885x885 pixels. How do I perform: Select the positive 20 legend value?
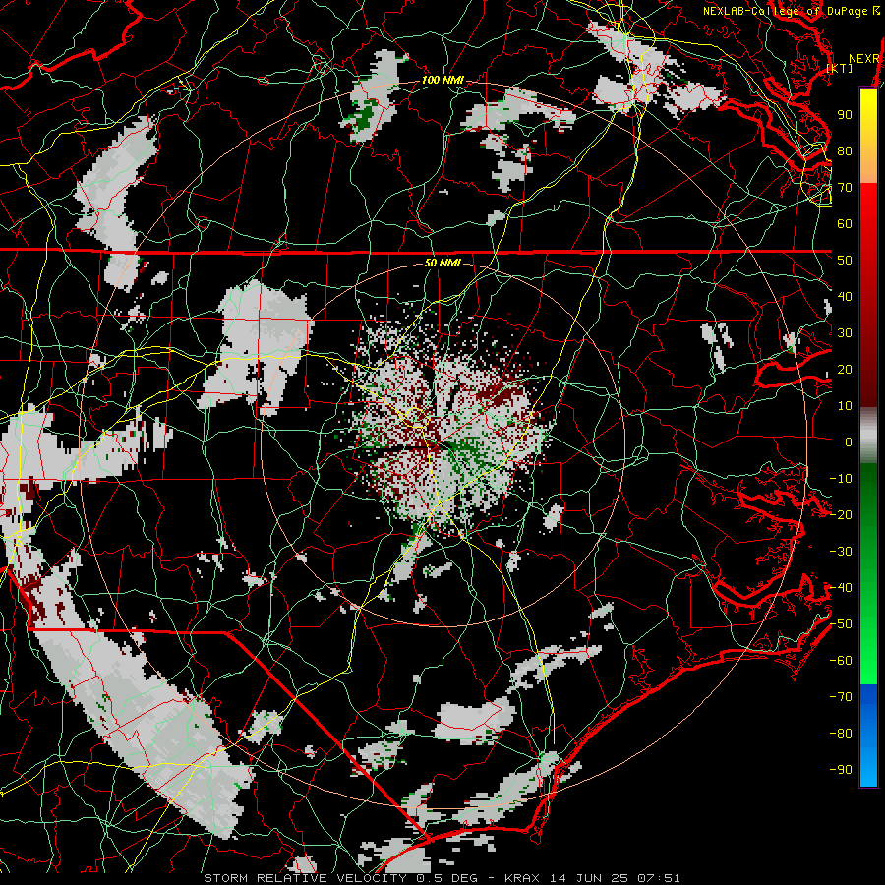(x=845, y=369)
